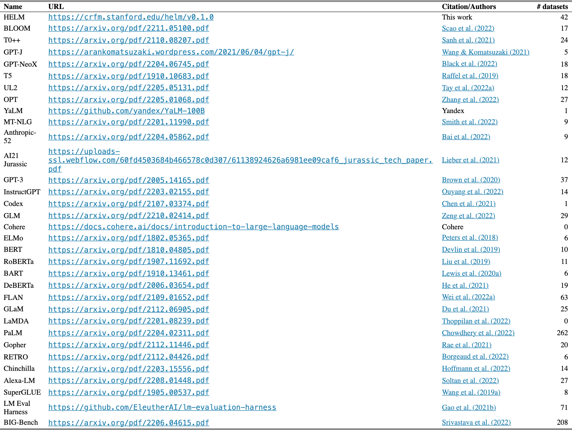Click the Ouyang et al. (2022) citation
The height and width of the screenshot is (430, 572).
tap(473, 191)
